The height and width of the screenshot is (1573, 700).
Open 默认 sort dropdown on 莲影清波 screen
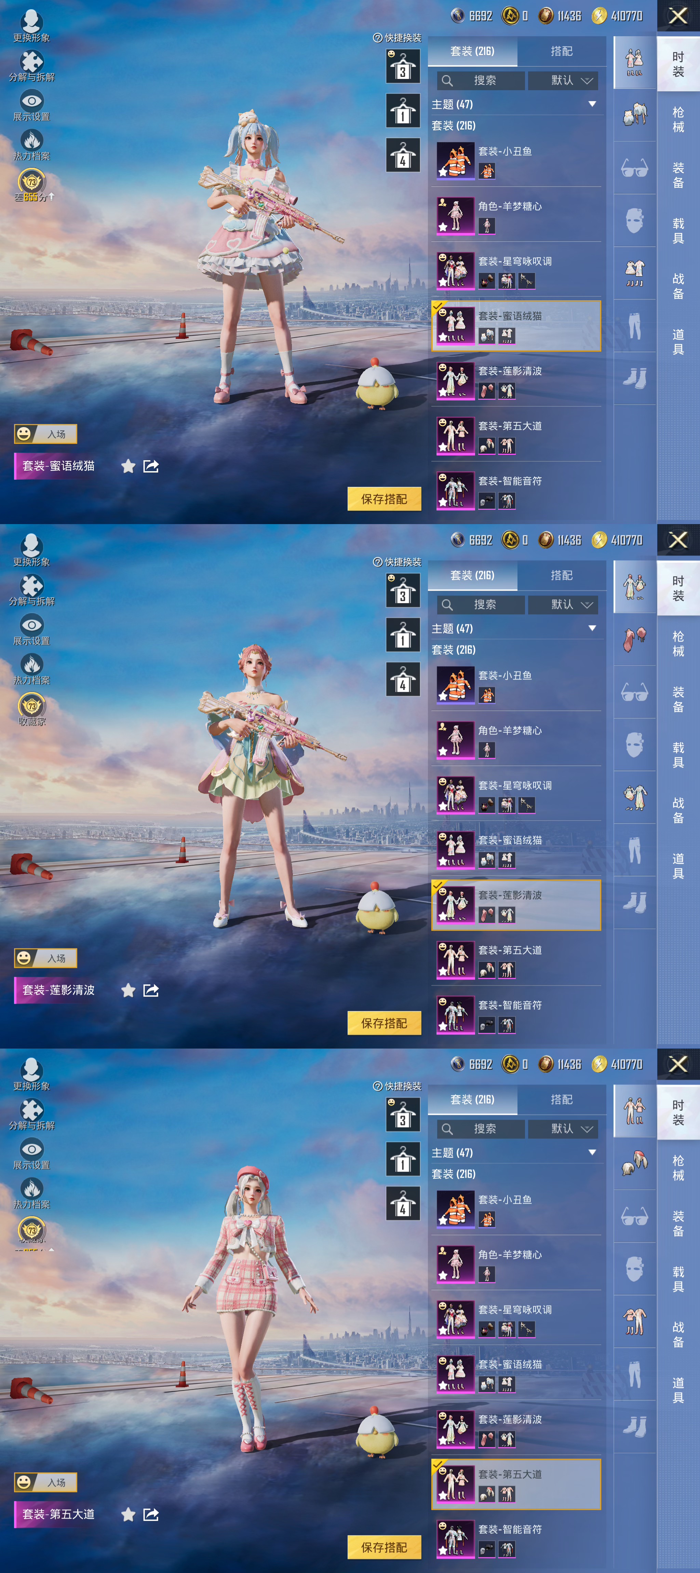click(563, 604)
